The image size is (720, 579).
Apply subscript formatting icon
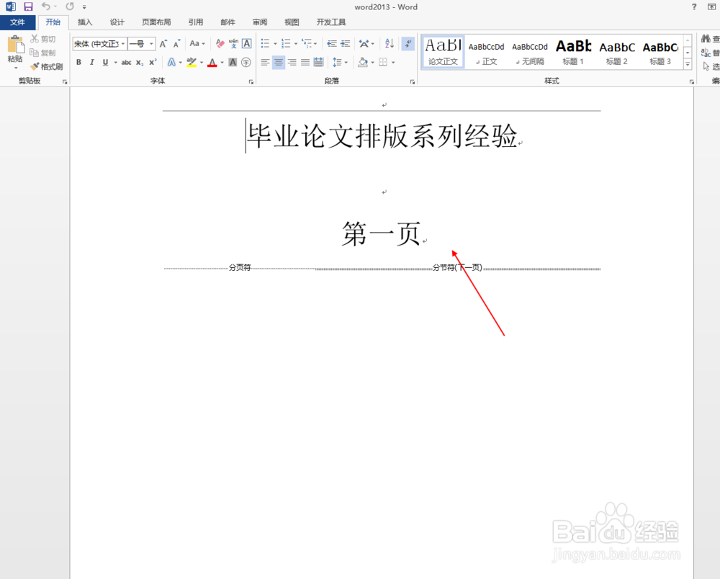[138, 62]
